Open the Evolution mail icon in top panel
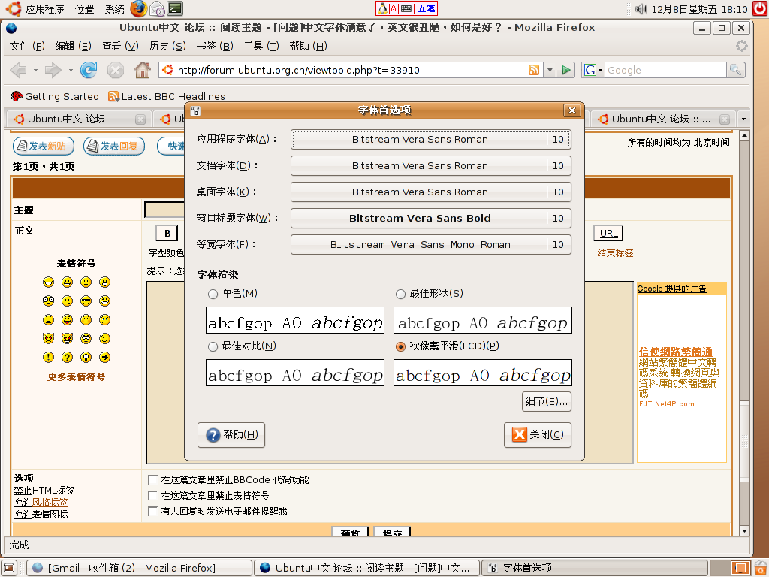 point(157,8)
